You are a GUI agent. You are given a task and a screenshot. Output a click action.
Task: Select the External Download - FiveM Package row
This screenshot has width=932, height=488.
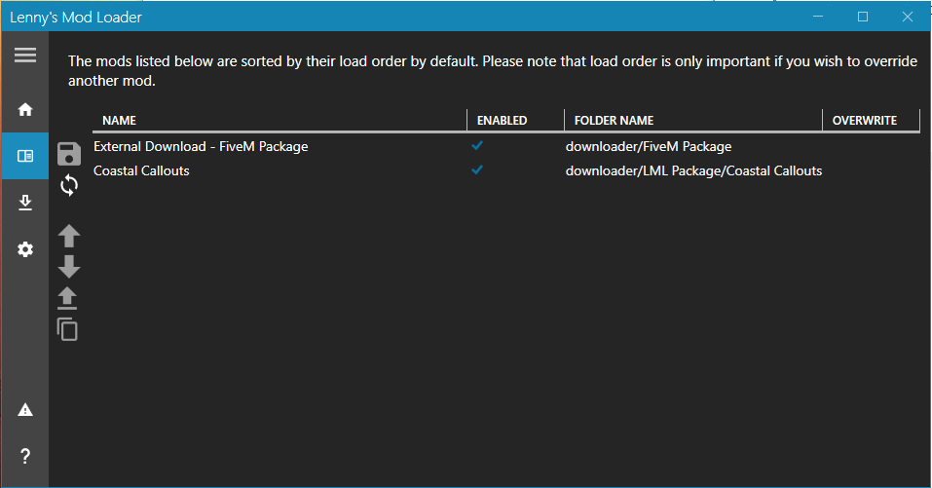click(x=201, y=147)
